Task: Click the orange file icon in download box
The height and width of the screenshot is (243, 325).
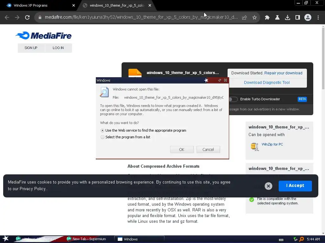Action: pyautogui.click(x=135, y=73)
